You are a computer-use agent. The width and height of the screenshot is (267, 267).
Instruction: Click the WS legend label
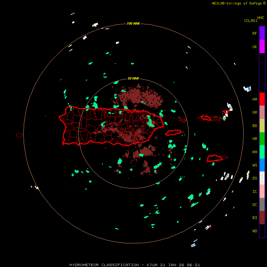[255, 165]
